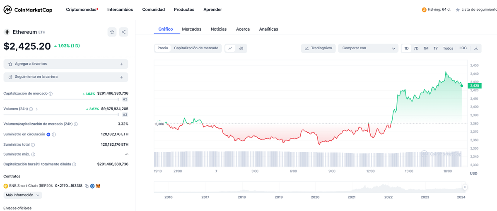Toggle the LOG scale on chart

[463, 48]
